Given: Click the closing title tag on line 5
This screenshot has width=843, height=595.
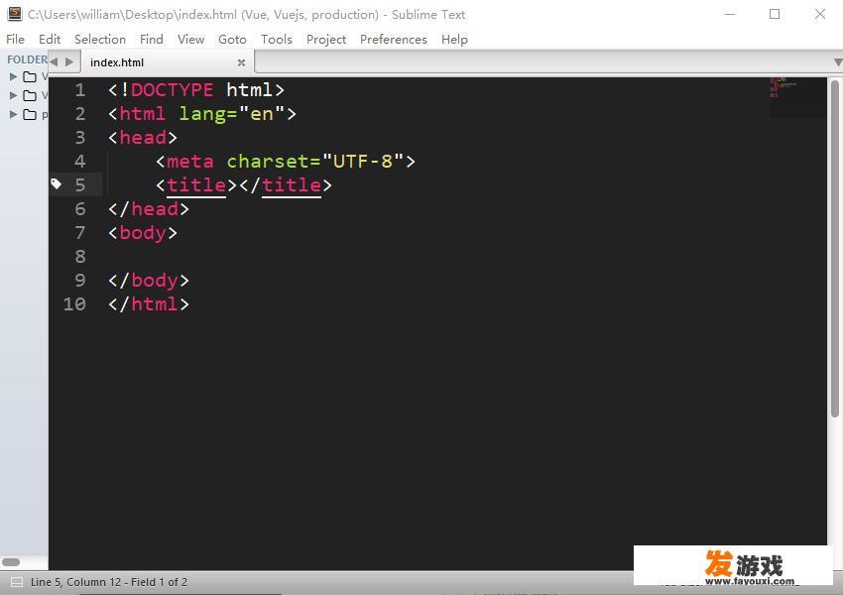Looking at the screenshot, I should point(286,184).
